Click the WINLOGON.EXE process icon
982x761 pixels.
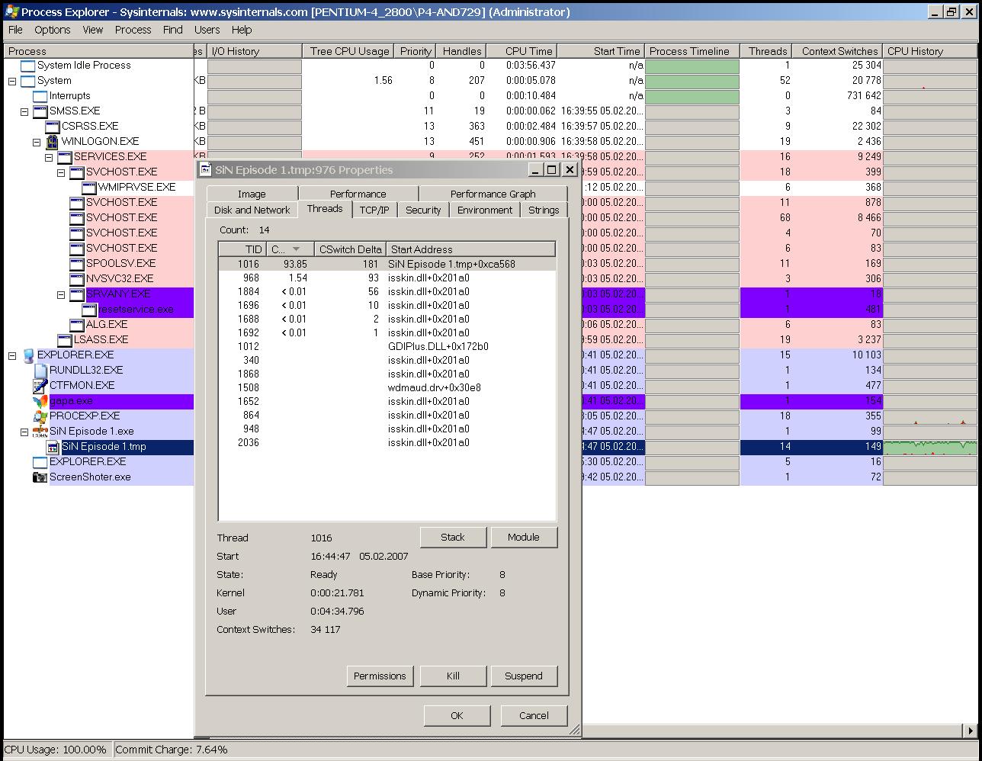pyautogui.click(x=53, y=142)
